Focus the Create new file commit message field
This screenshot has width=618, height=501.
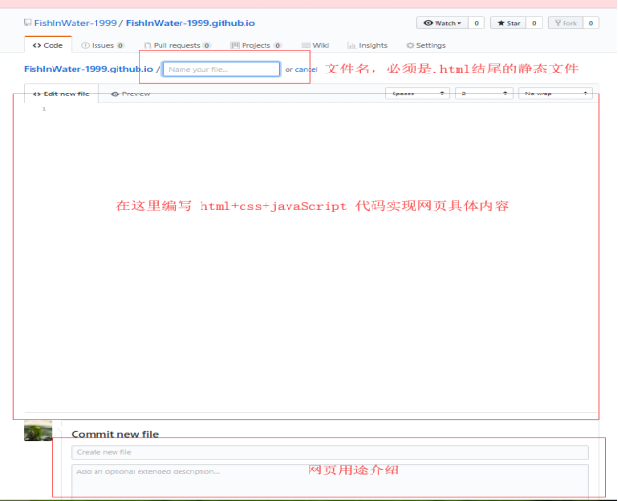tap(330, 452)
